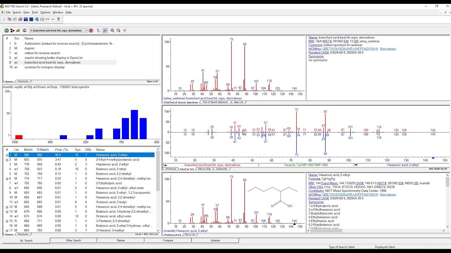Expand hit 1 Hexanoic acid, 2-ethyl-
This screenshot has width=451, height=253.
[x=7, y=155]
